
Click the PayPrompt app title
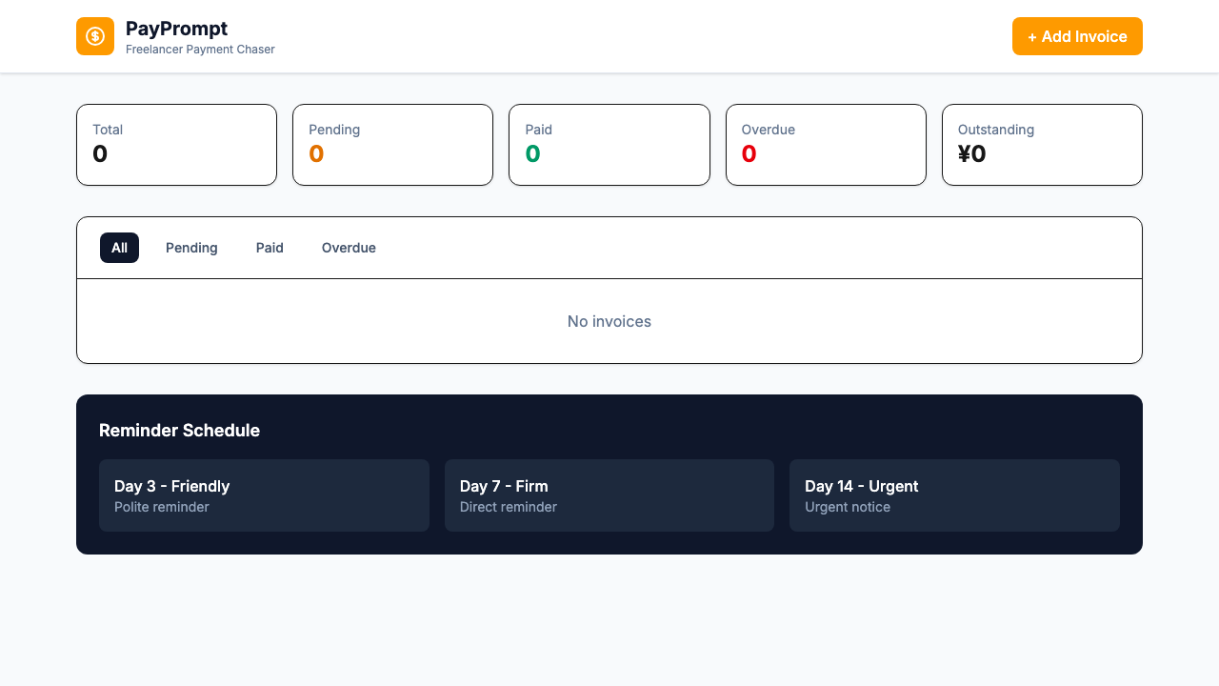[176, 29]
